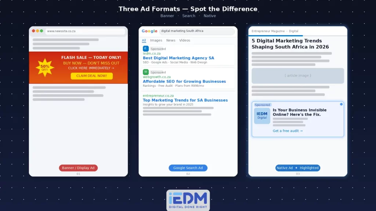376x211 pixels.
Task: Click the Google search box with digital marketing query
Action: pyautogui.click(x=197, y=31)
